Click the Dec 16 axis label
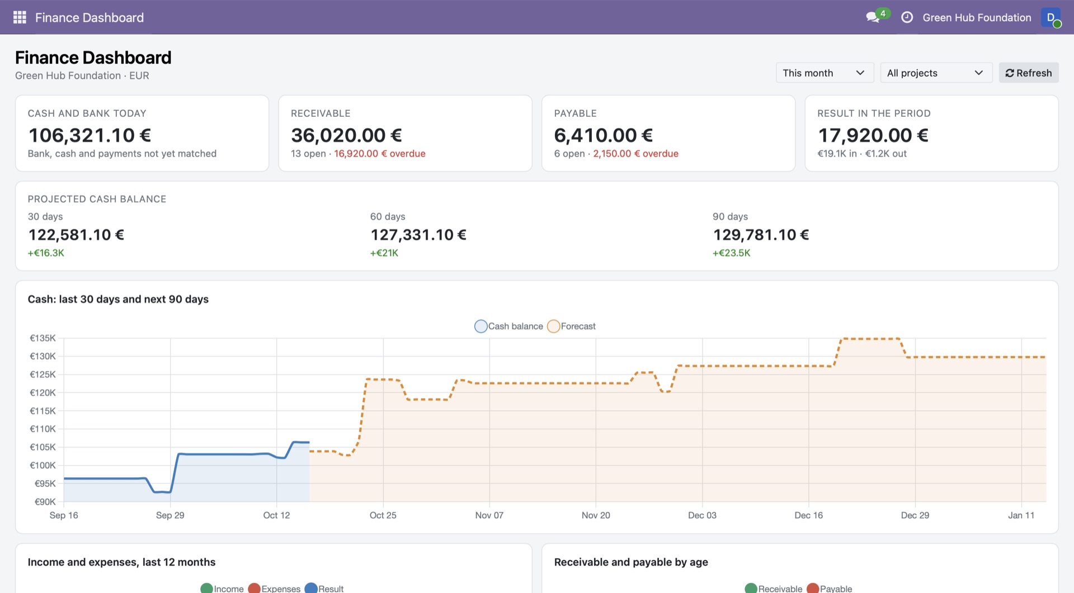 click(x=809, y=515)
